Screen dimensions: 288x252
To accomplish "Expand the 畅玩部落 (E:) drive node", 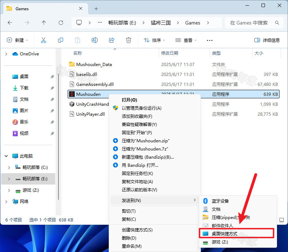I will tap(9, 179).
